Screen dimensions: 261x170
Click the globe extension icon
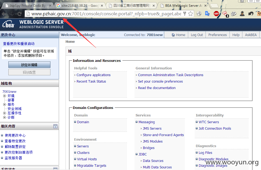[x=199, y=14]
